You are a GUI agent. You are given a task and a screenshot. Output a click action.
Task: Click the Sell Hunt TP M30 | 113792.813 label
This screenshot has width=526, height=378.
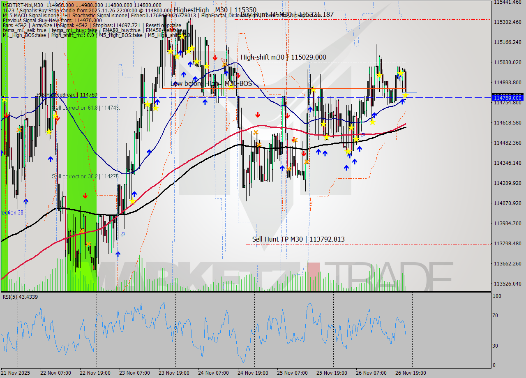(298, 239)
